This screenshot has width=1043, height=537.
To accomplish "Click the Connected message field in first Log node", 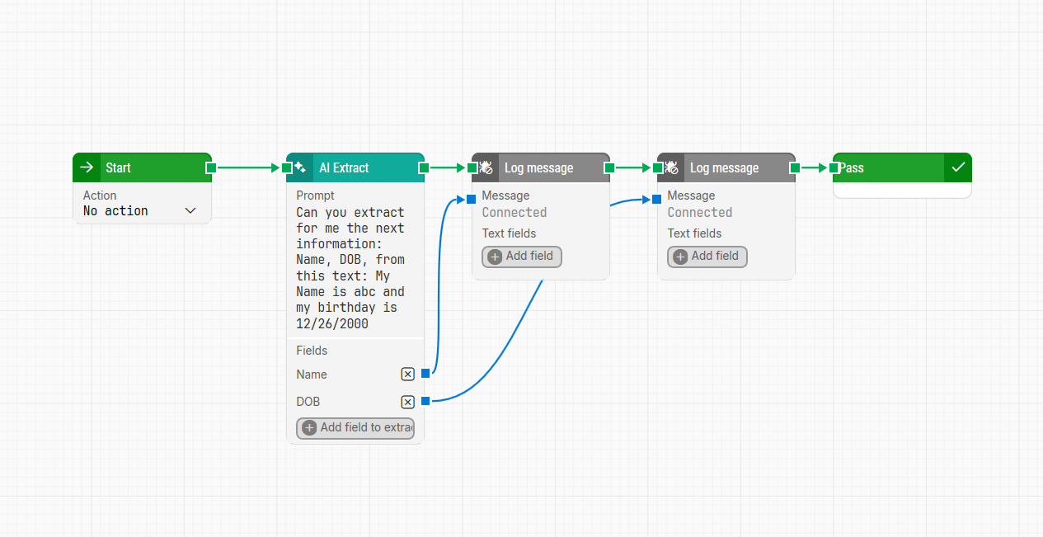I will coord(514,213).
